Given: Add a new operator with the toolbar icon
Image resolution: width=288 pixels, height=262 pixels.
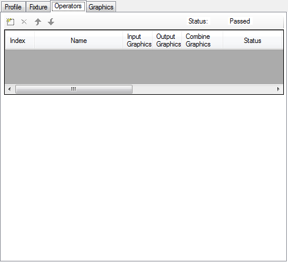Looking at the screenshot, I should pos(11,22).
